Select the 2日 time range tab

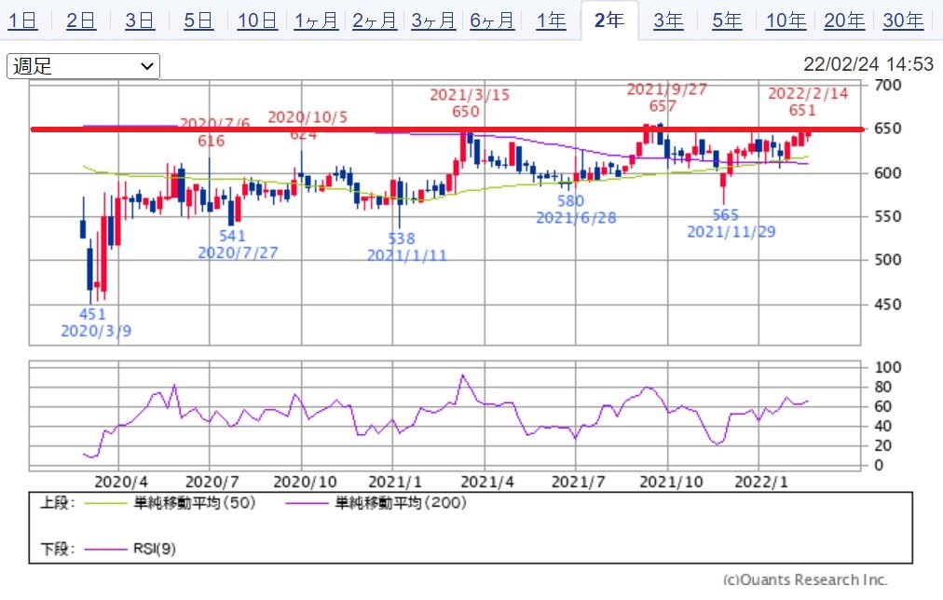(x=81, y=21)
